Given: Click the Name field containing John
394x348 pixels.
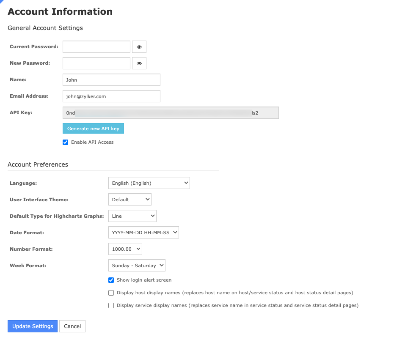Looking at the screenshot, I should (112, 80).
